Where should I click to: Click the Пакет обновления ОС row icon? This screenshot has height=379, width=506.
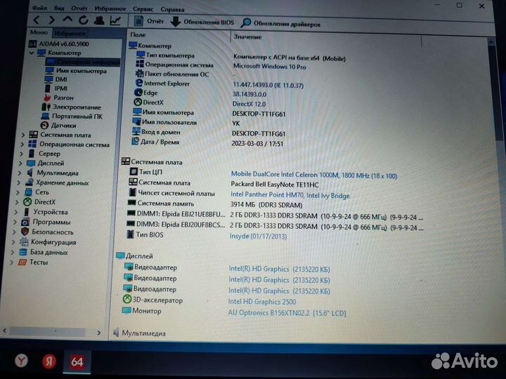click(139, 74)
